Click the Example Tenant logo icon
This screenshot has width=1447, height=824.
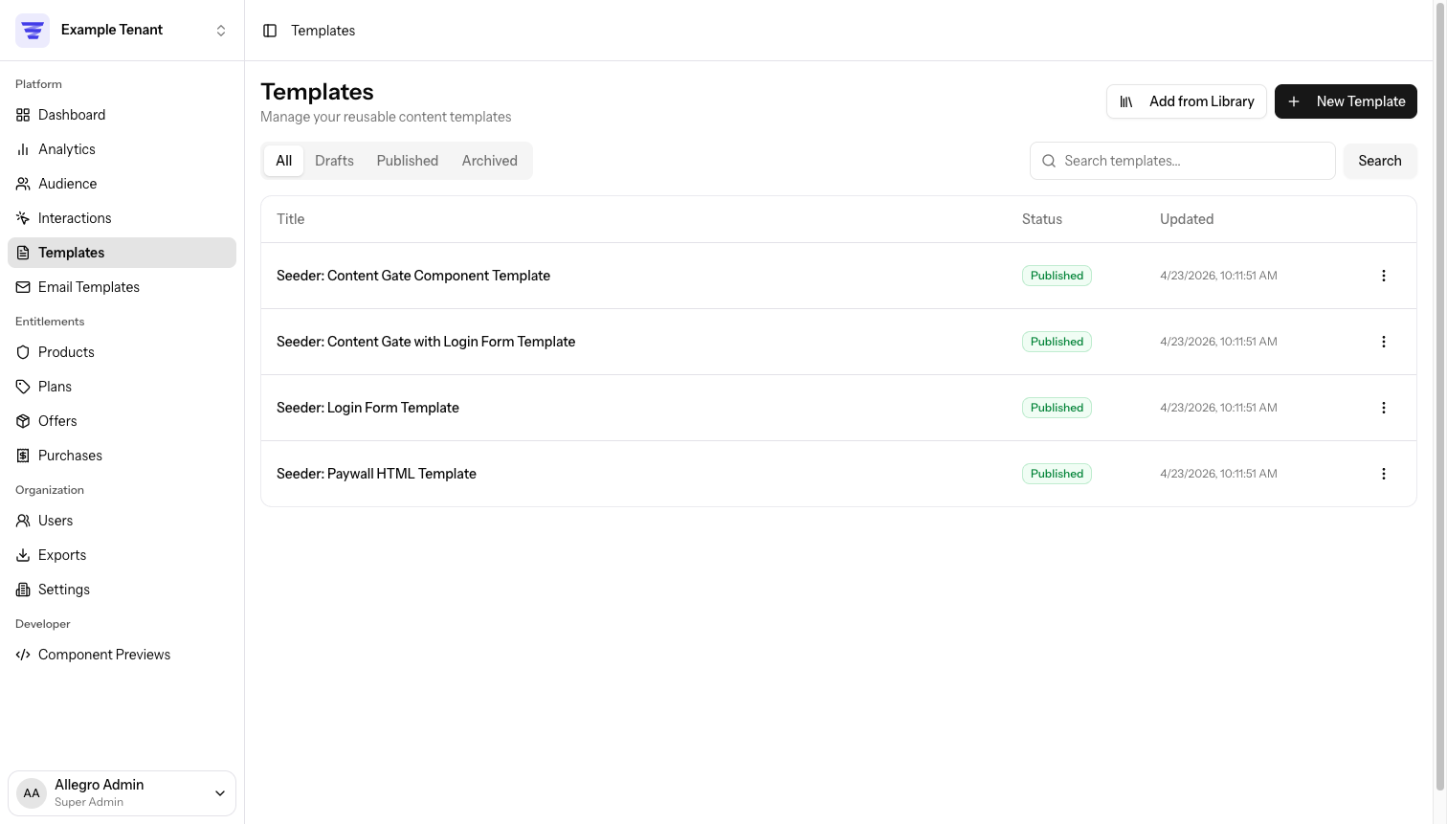coord(33,31)
